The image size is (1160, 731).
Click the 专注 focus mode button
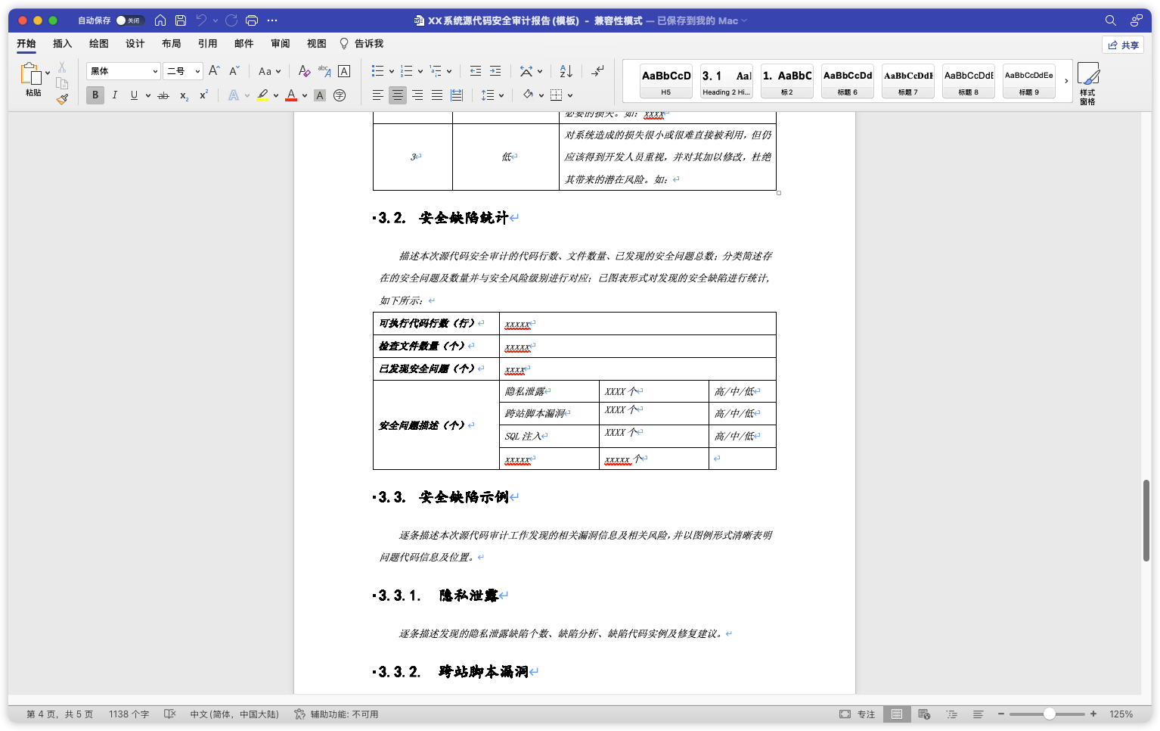tap(858, 714)
